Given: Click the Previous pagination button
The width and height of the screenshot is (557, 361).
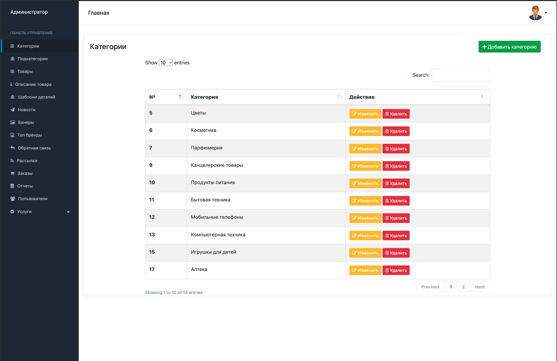Looking at the screenshot, I should click(430, 287).
